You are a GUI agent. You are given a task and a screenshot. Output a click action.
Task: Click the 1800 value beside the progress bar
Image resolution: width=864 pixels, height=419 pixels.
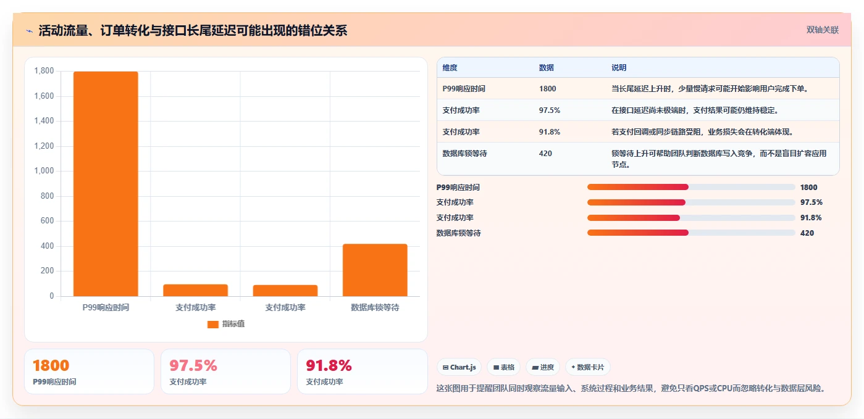(808, 187)
